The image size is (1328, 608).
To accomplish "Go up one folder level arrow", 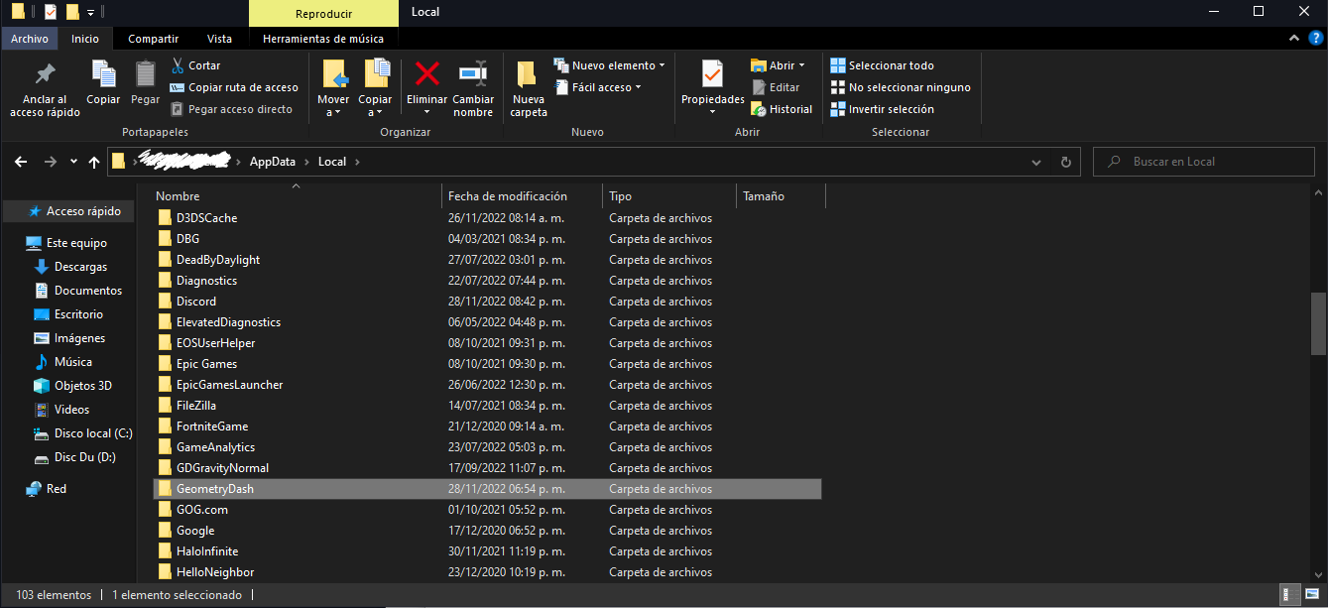I will (94, 162).
